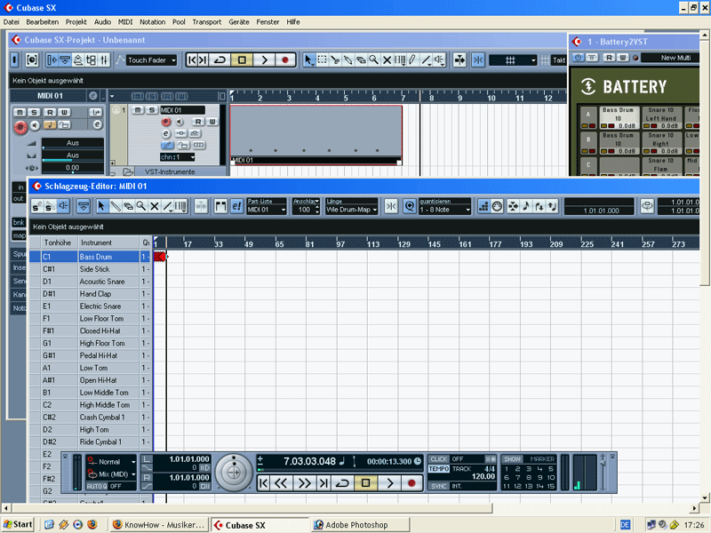Click the show info line icon in drum editor

(84, 207)
